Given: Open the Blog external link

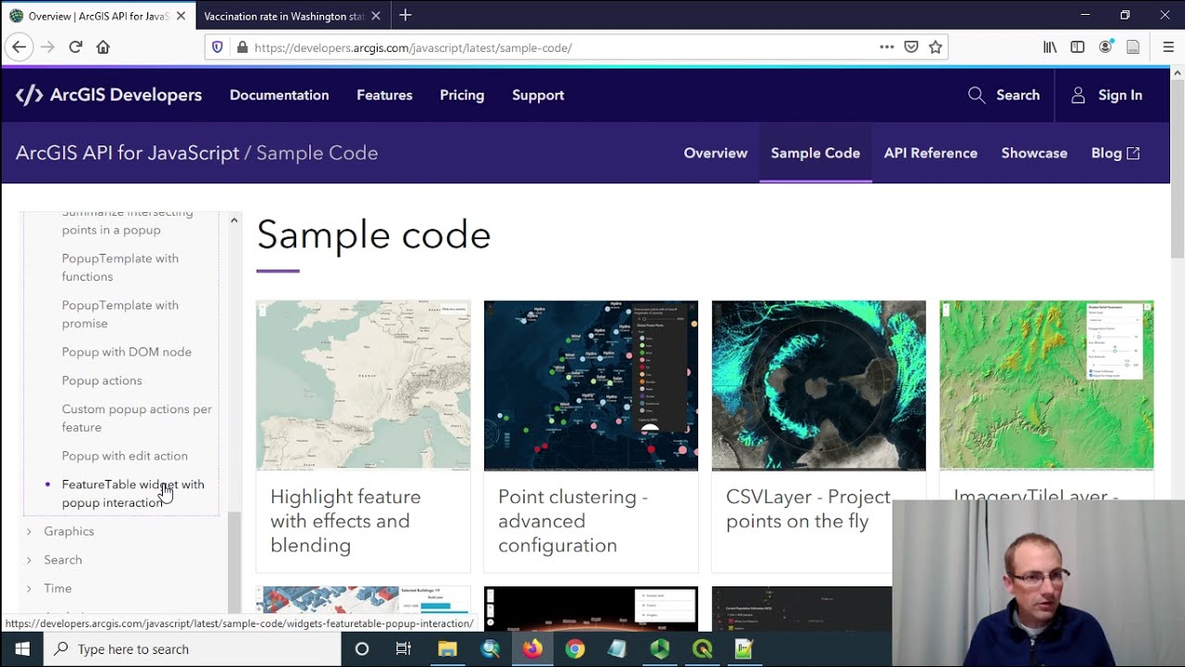Looking at the screenshot, I should click(1116, 154).
